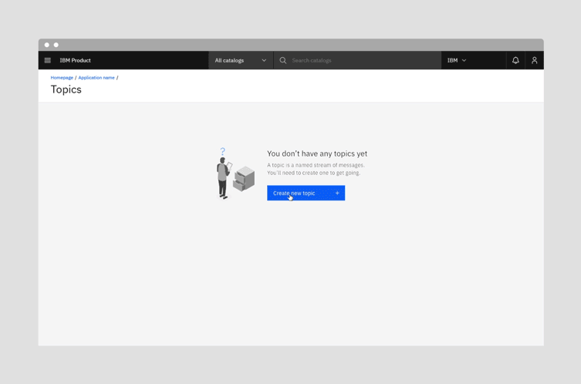Open the Application name breadcrumb

coord(96,78)
